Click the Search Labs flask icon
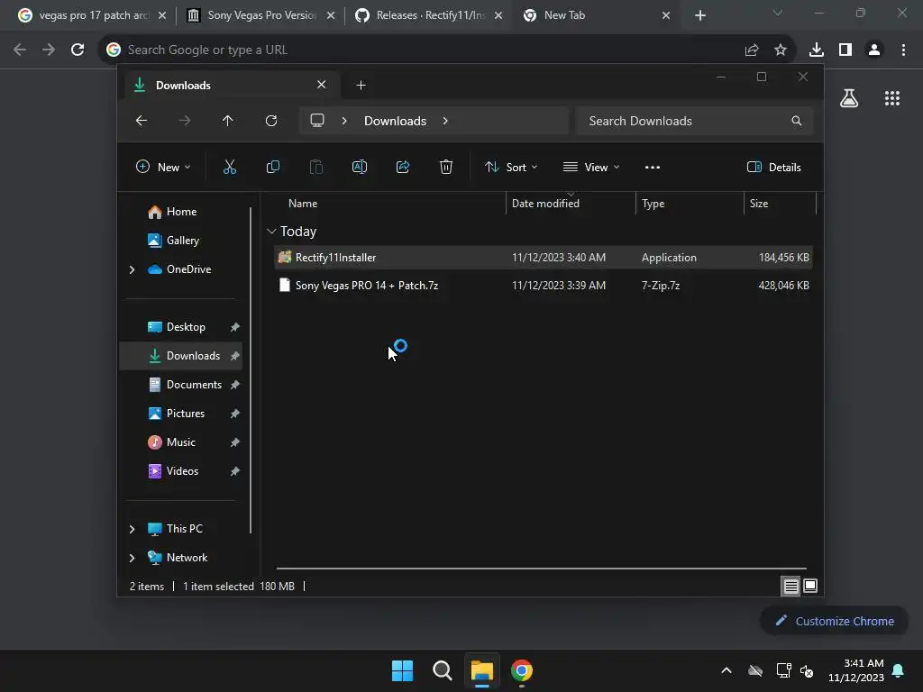This screenshot has height=692, width=923. pos(849,98)
